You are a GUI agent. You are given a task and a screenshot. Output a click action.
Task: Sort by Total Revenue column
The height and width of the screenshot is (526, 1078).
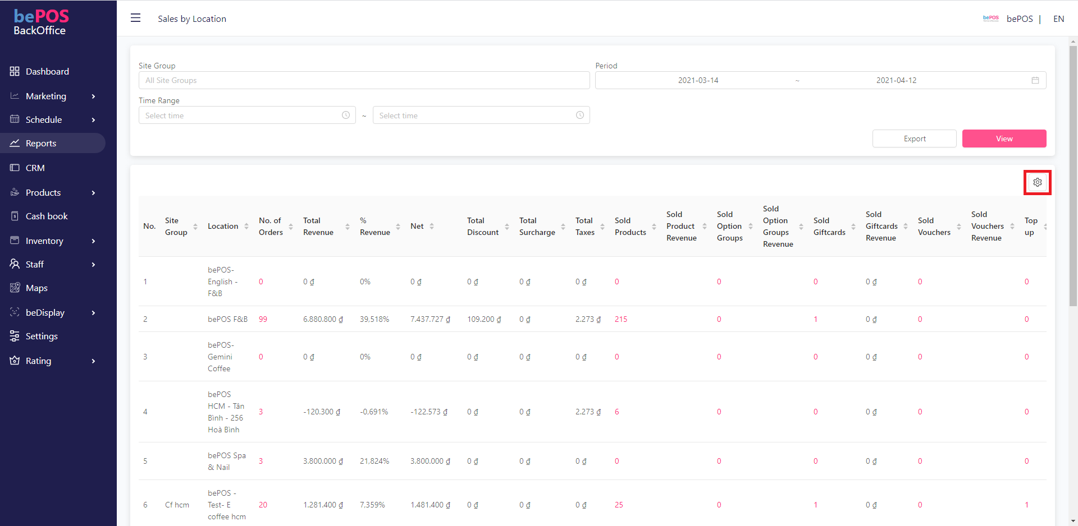348,227
